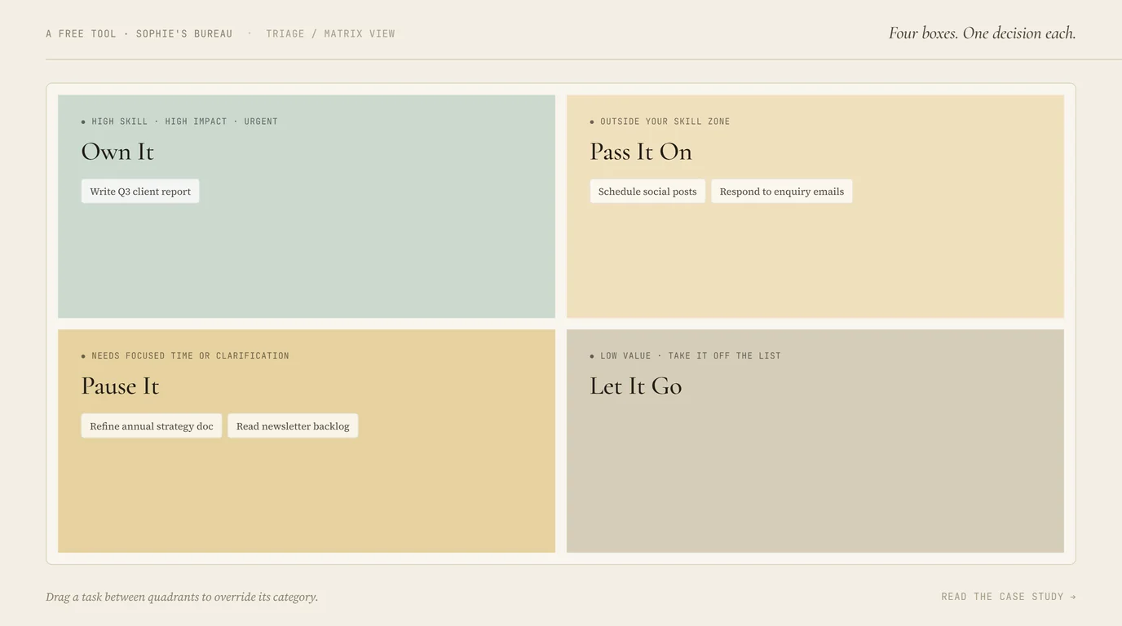1122x626 pixels.
Task: Click the 'OUTSIDE YOUR SKILL ZONE' label
Action: tap(665, 121)
